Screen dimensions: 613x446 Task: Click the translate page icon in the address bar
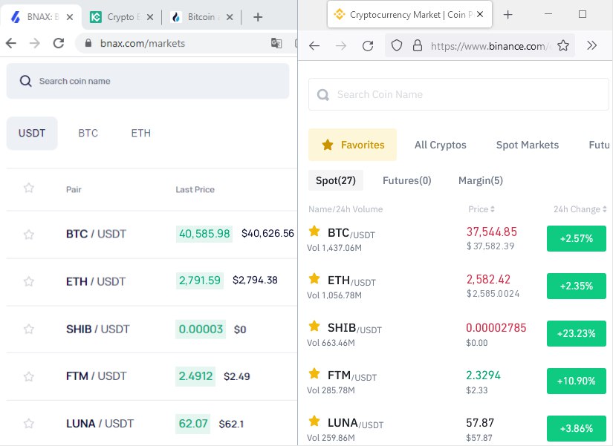pyautogui.click(x=276, y=43)
